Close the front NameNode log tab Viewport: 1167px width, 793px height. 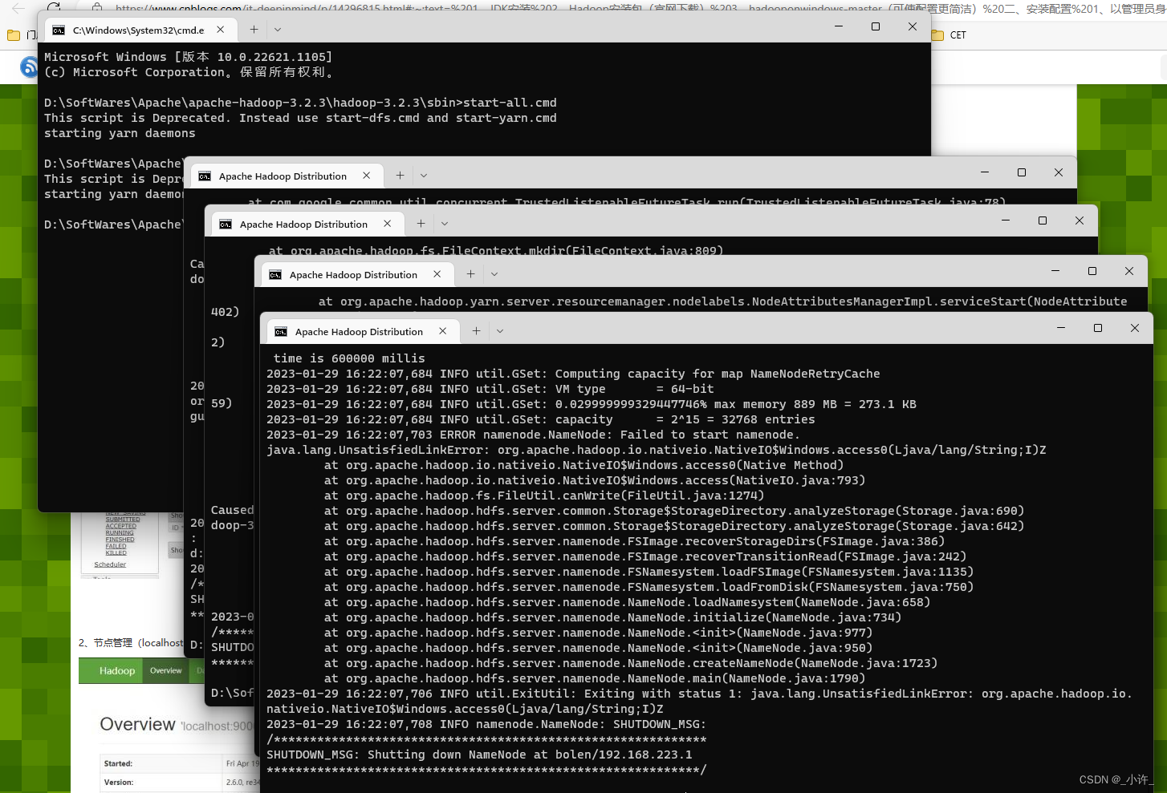coord(443,331)
